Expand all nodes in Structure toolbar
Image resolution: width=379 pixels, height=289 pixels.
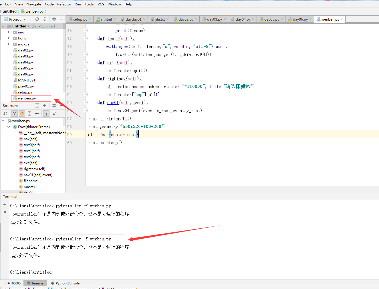pos(29,113)
